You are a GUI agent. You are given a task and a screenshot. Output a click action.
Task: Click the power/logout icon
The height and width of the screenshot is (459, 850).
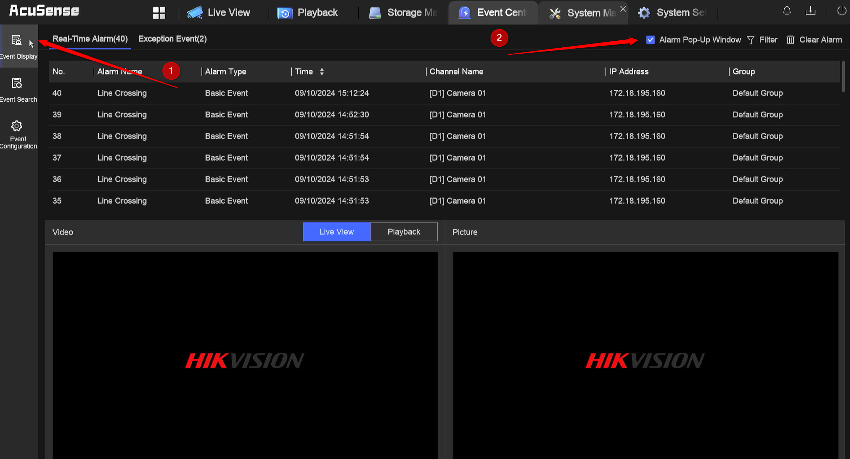click(x=841, y=11)
